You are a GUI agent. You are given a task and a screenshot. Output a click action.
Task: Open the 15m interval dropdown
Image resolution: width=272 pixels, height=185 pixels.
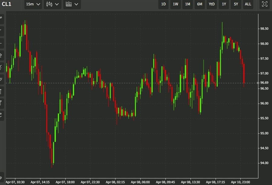pyautogui.click(x=33, y=4)
